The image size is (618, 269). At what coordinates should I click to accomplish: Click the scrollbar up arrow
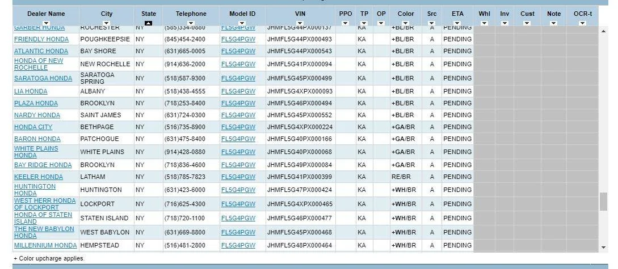click(603, 31)
